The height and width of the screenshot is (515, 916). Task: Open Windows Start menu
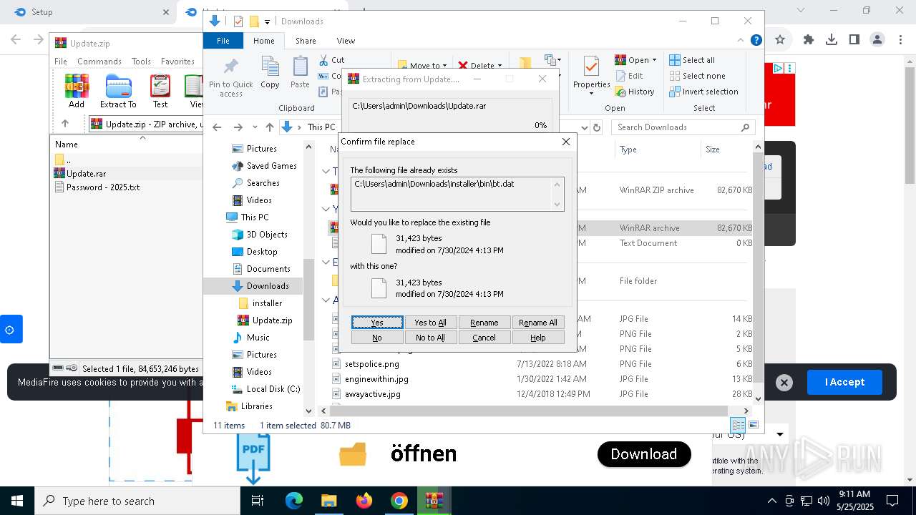pos(17,501)
